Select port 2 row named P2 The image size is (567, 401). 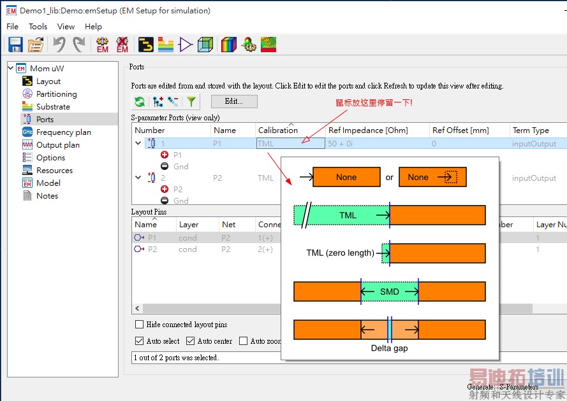217,178
